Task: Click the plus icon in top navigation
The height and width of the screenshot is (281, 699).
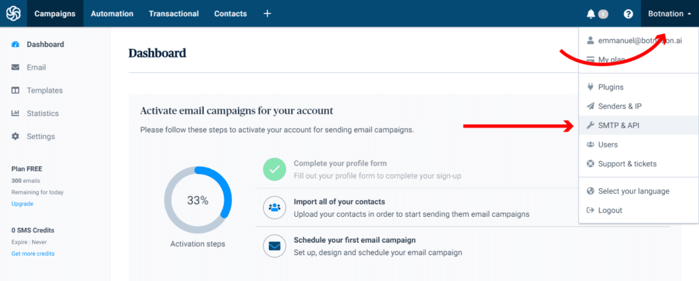Action: click(x=267, y=14)
